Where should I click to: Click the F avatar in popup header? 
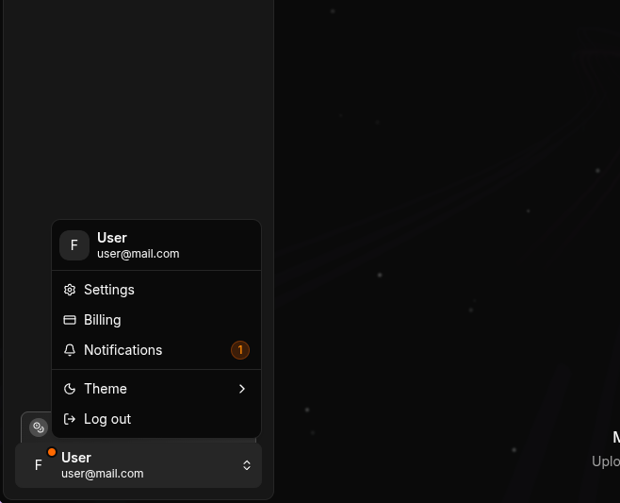(74, 245)
